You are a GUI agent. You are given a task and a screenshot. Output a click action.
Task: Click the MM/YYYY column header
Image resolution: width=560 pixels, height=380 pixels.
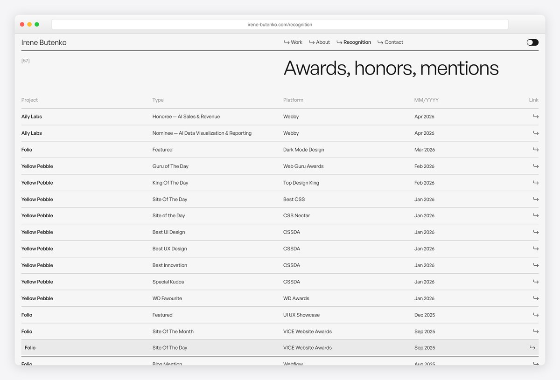tap(427, 100)
